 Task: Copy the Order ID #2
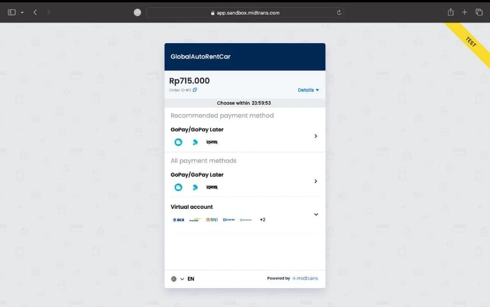(x=195, y=90)
